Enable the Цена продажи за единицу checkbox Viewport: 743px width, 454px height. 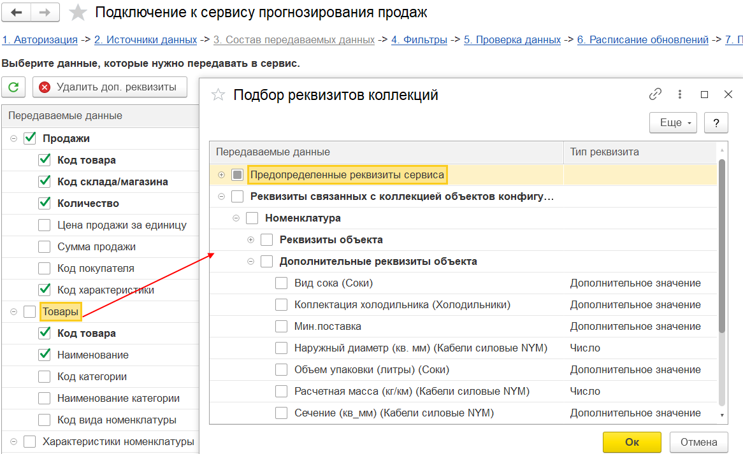44,225
